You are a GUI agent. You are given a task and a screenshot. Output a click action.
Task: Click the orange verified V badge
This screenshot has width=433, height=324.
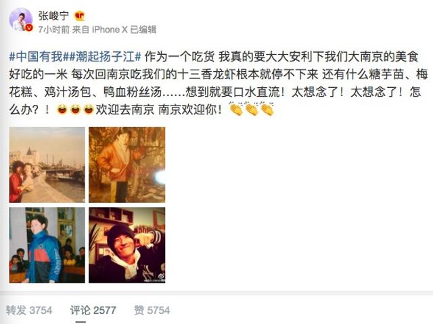(29, 28)
